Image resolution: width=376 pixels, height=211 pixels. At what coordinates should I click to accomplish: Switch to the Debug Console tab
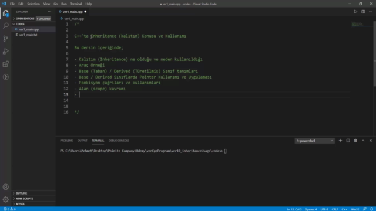click(119, 141)
